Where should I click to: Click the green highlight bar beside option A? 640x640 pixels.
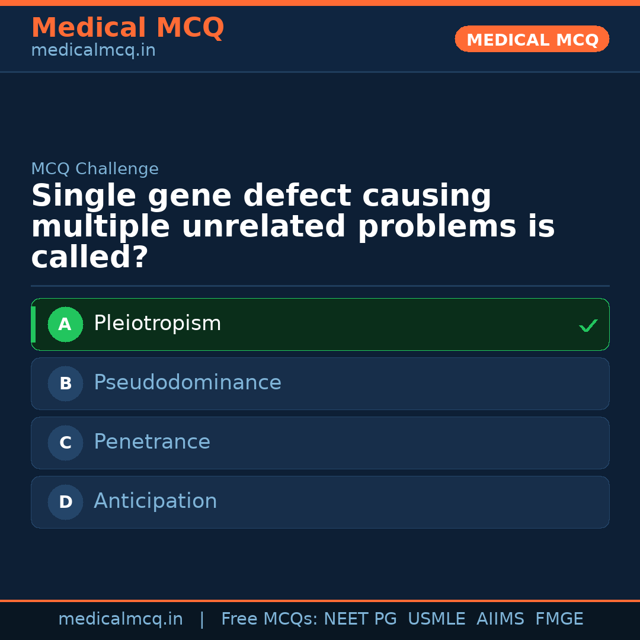[x=33, y=324]
